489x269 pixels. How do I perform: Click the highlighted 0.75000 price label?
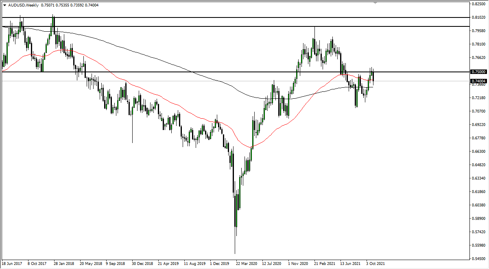(x=478, y=72)
